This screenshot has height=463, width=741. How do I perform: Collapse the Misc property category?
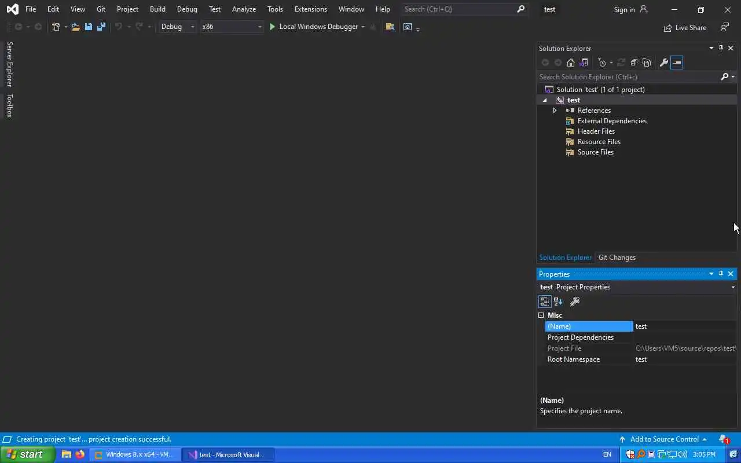(x=541, y=315)
